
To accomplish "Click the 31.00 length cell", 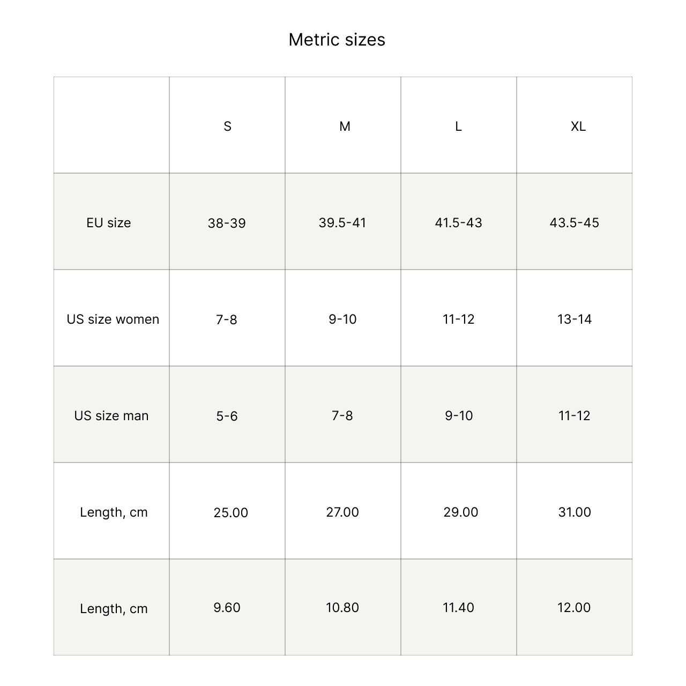I will (x=574, y=512).
